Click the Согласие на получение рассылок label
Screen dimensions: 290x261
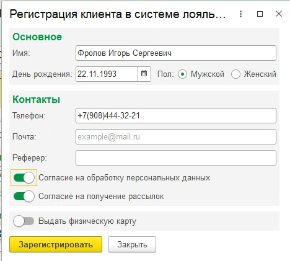coord(101,197)
